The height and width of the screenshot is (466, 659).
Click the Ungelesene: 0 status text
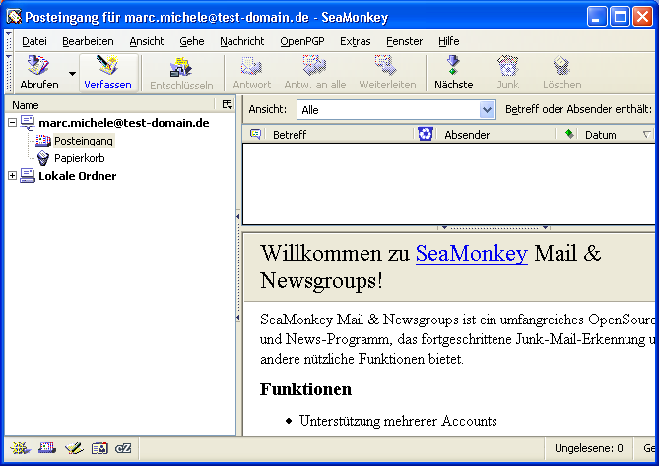(588, 448)
